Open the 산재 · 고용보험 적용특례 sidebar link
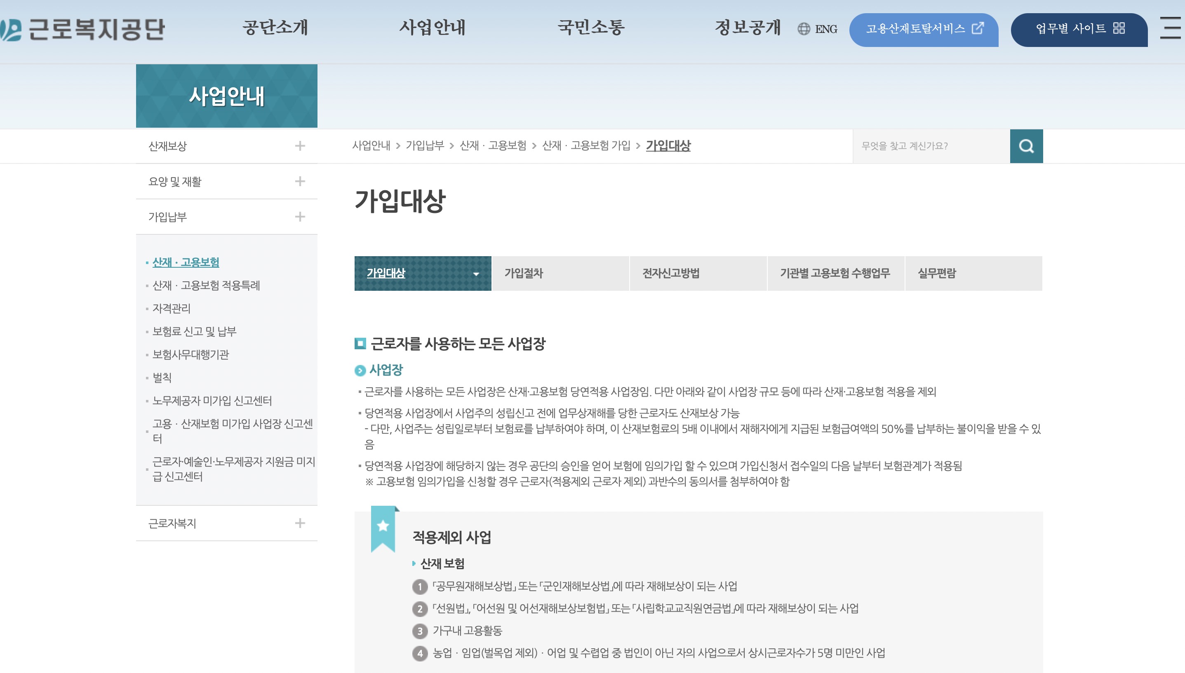Image resolution: width=1185 pixels, height=673 pixels. coord(207,286)
